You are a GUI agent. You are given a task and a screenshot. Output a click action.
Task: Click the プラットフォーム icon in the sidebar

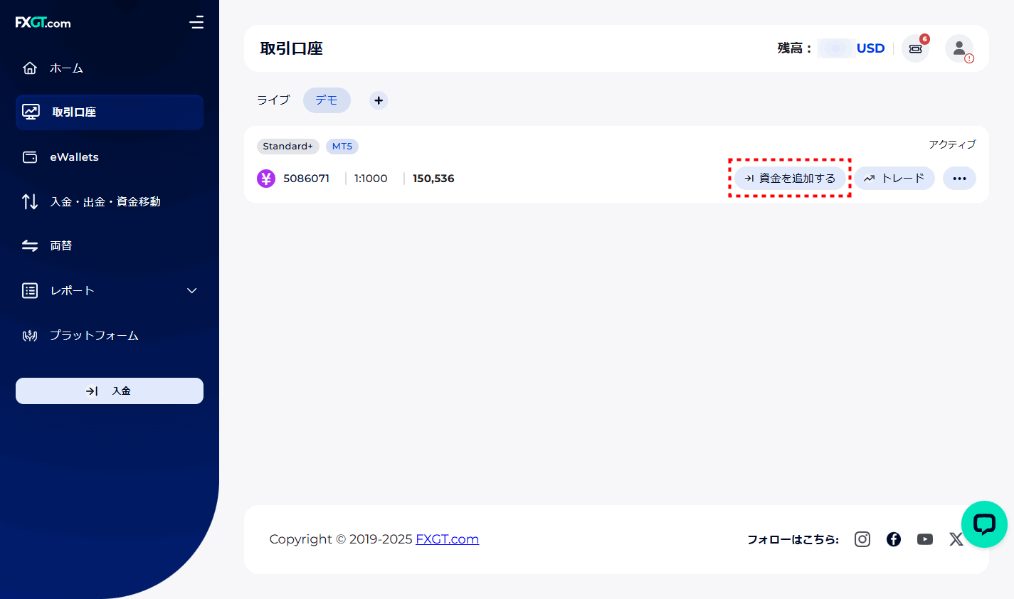(30, 335)
